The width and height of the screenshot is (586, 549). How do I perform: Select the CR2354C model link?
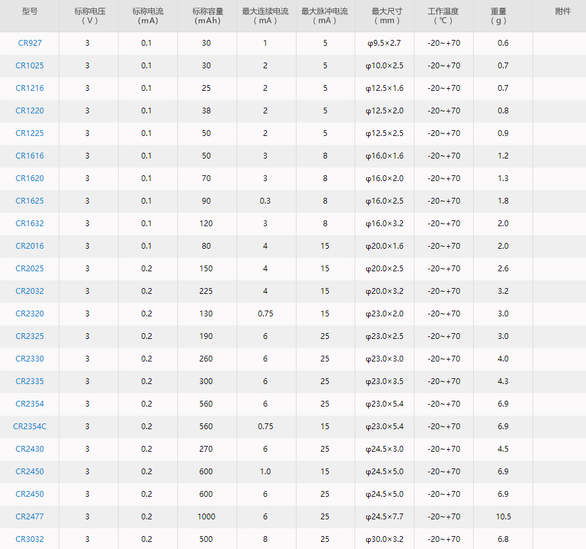[x=30, y=427]
